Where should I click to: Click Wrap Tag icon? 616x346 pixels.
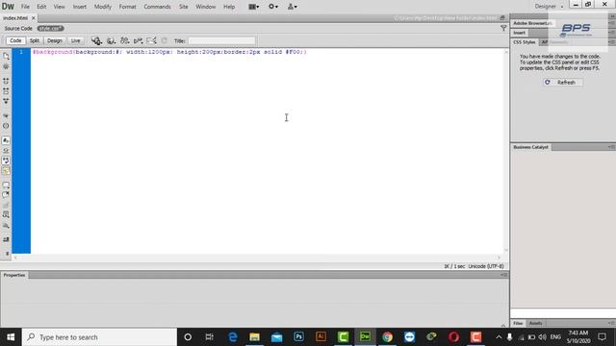tap(6, 205)
